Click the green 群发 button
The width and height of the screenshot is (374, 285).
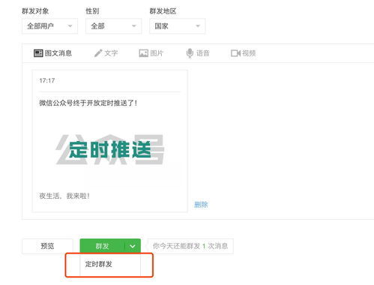tap(102, 246)
